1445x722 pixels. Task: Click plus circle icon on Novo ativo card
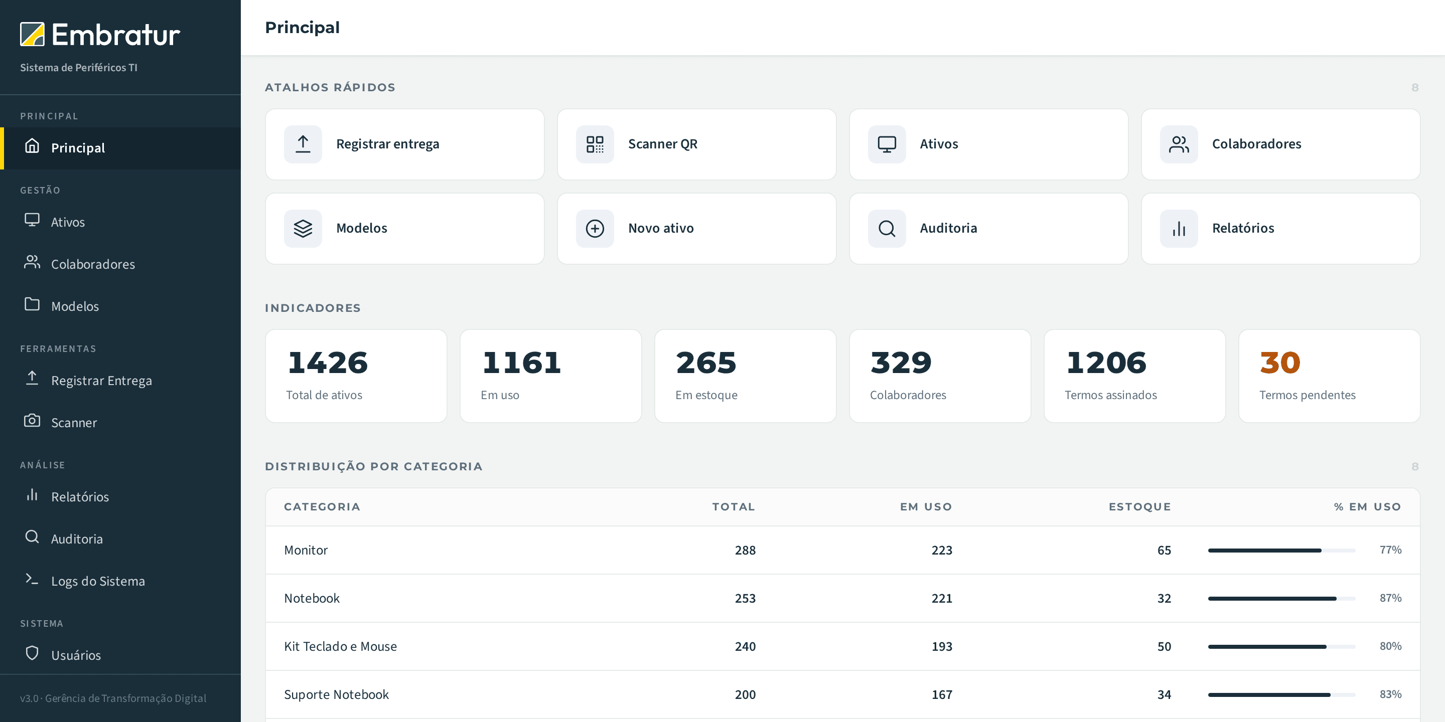595,228
